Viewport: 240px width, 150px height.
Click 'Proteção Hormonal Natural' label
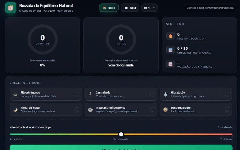121,61
